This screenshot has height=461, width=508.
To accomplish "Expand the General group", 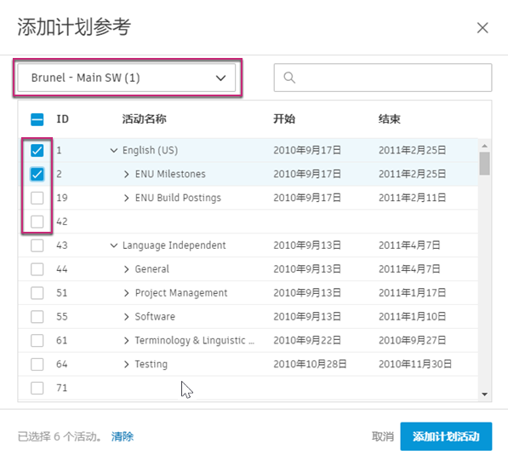I will [x=126, y=269].
